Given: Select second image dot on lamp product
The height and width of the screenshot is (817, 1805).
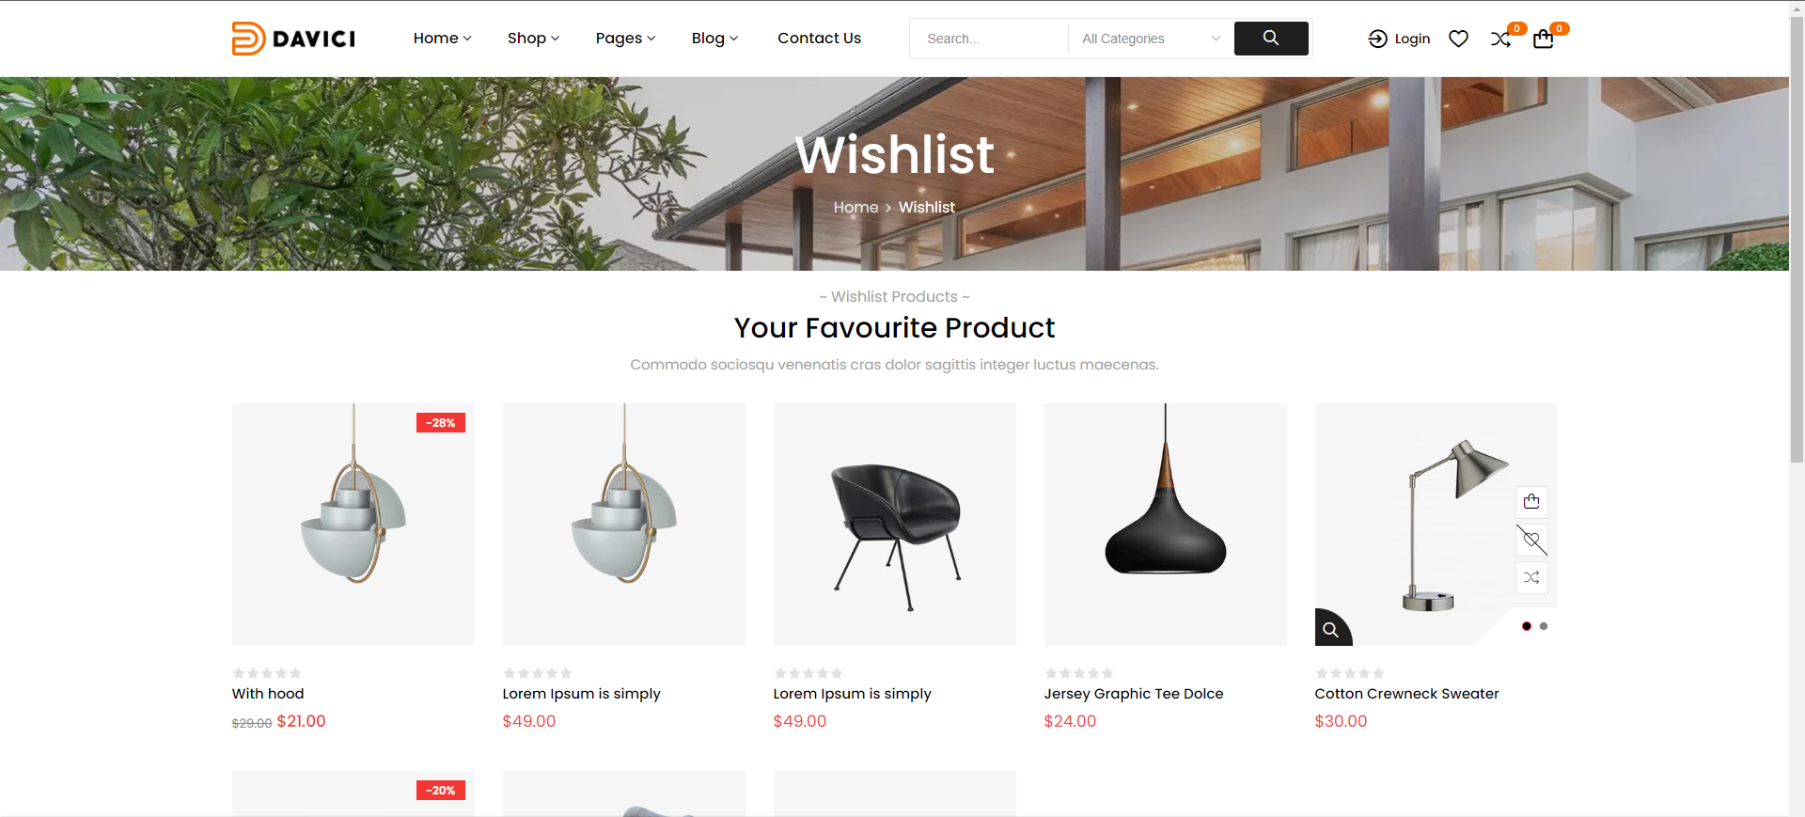Looking at the screenshot, I should (1544, 626).
